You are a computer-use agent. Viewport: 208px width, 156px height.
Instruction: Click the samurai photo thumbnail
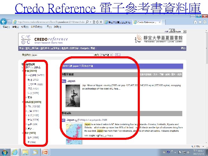click(73, 96)
